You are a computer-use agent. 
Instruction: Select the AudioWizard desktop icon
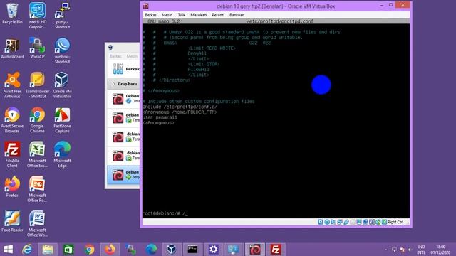click(12, 48)
